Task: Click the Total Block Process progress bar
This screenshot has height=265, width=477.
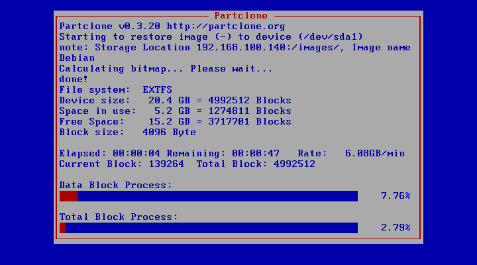Action: 209,228
